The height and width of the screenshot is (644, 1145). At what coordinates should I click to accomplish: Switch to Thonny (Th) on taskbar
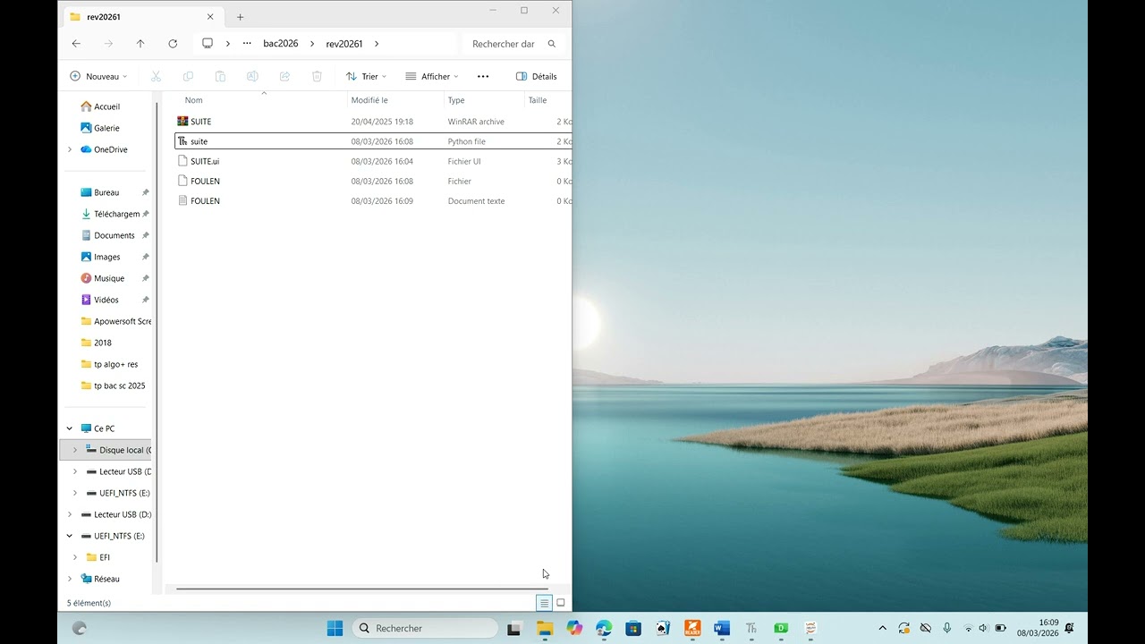[751, 629]
